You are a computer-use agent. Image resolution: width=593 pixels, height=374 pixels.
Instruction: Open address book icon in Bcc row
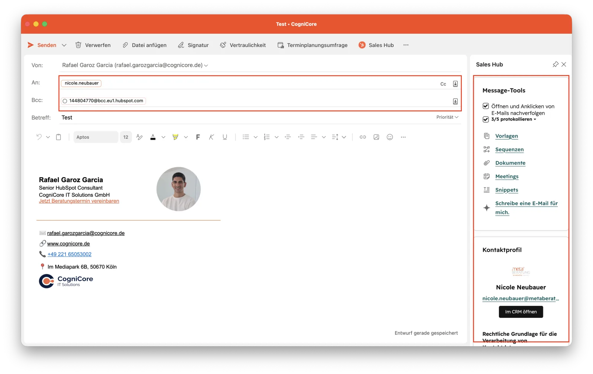[x=455, y=101]
